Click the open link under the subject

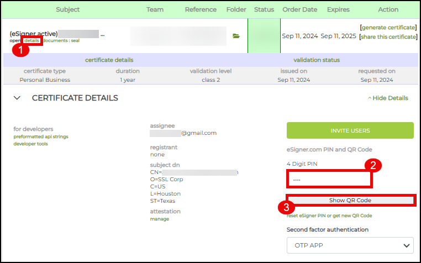[15, 41]
